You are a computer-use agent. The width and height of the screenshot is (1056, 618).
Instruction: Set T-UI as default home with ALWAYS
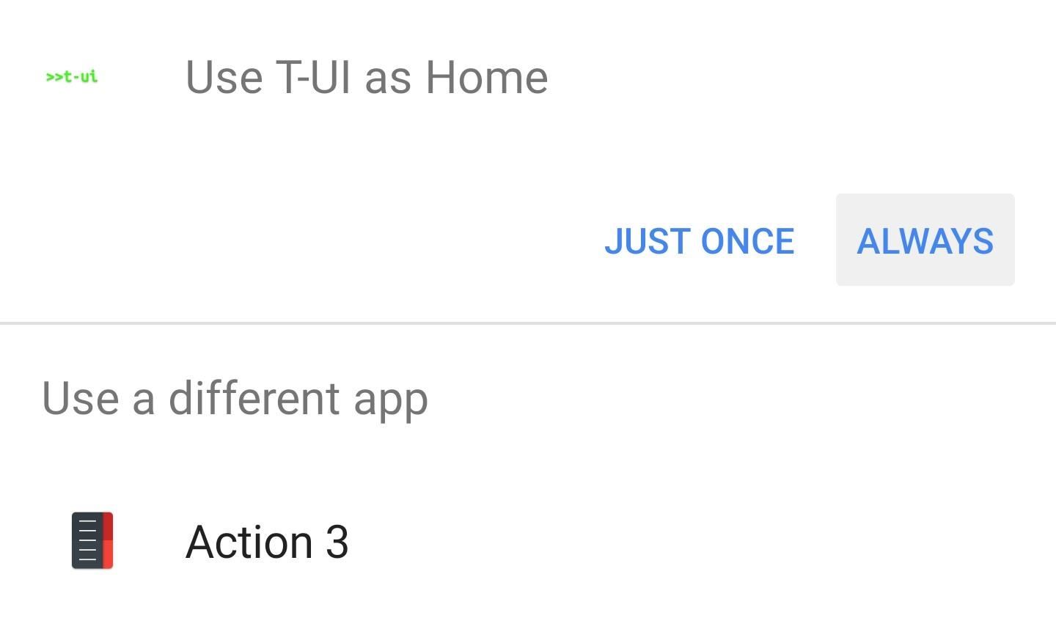[925, 240]
